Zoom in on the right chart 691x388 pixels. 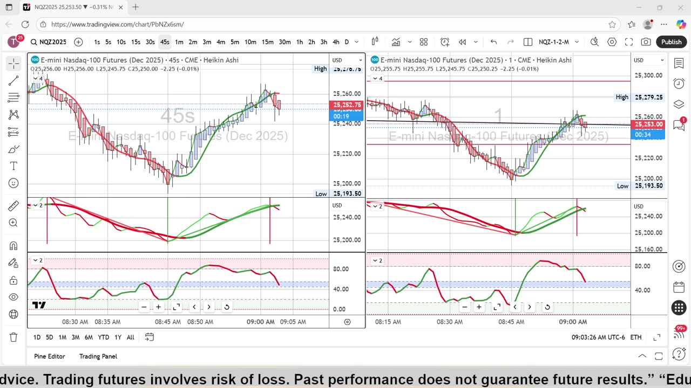[479, 307]
